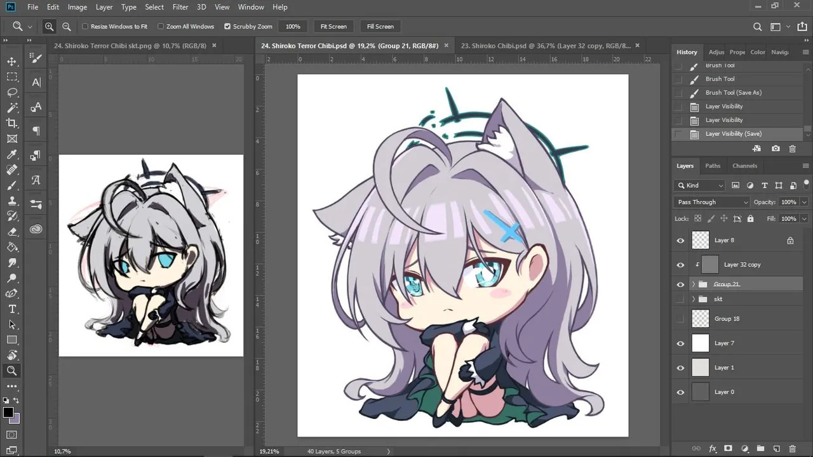This screenshot has height=457, width=813.
Task: Click the Fill Screen button
Action: pos(380,27)
